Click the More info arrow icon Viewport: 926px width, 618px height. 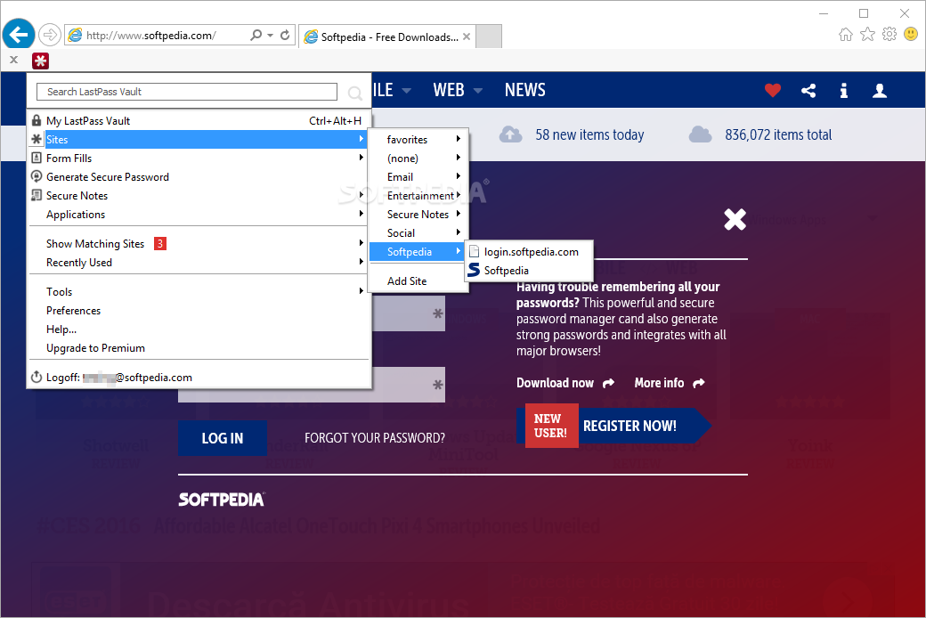[x=699, y=384]
